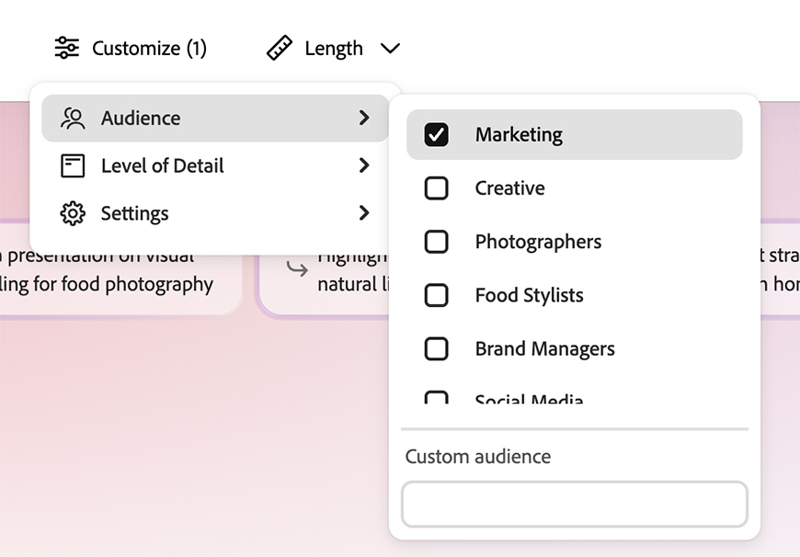
Task: Open the Settings menu item
Action: click(215, 212)
